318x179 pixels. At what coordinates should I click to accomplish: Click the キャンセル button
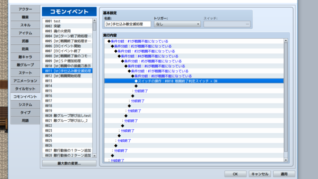click(x=260, y=174)
